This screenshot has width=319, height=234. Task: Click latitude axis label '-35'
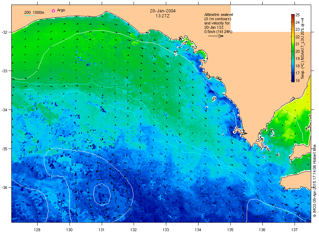tap(4, 149)
